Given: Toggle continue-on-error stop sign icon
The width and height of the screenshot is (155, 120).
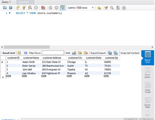Looking at the screenshot, I should (43, 8).
